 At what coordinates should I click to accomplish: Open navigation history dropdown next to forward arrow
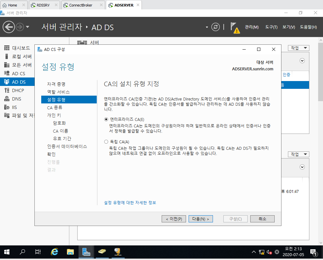coord(28,27)
